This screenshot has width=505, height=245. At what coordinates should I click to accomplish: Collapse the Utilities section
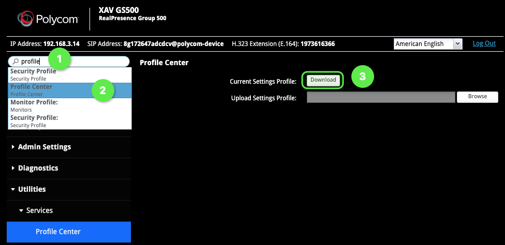[69, 189]
